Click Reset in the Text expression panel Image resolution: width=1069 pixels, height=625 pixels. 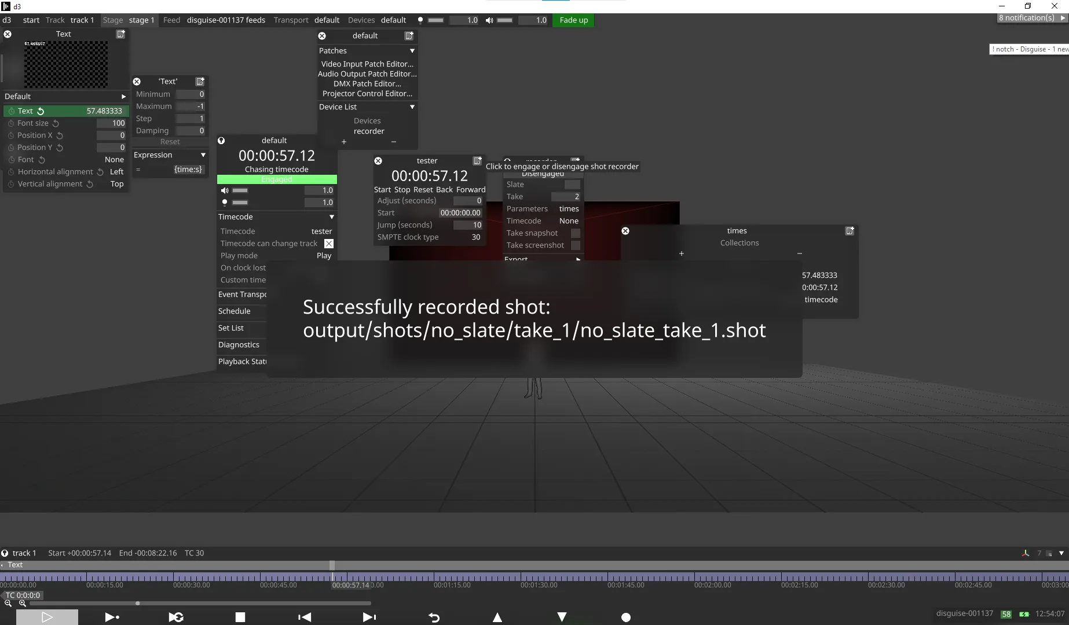pyautogui.click(x=170, y=141)
